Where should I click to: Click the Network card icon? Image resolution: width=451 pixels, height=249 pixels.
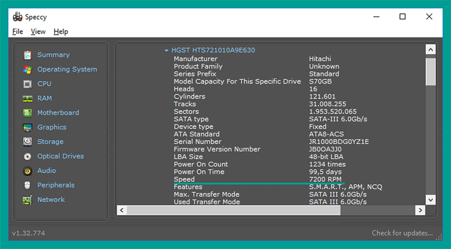[x=28, y=200]
